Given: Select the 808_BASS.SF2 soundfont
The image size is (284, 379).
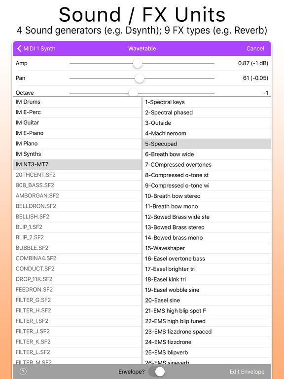Looking at the screenshot, I should 77,185.
